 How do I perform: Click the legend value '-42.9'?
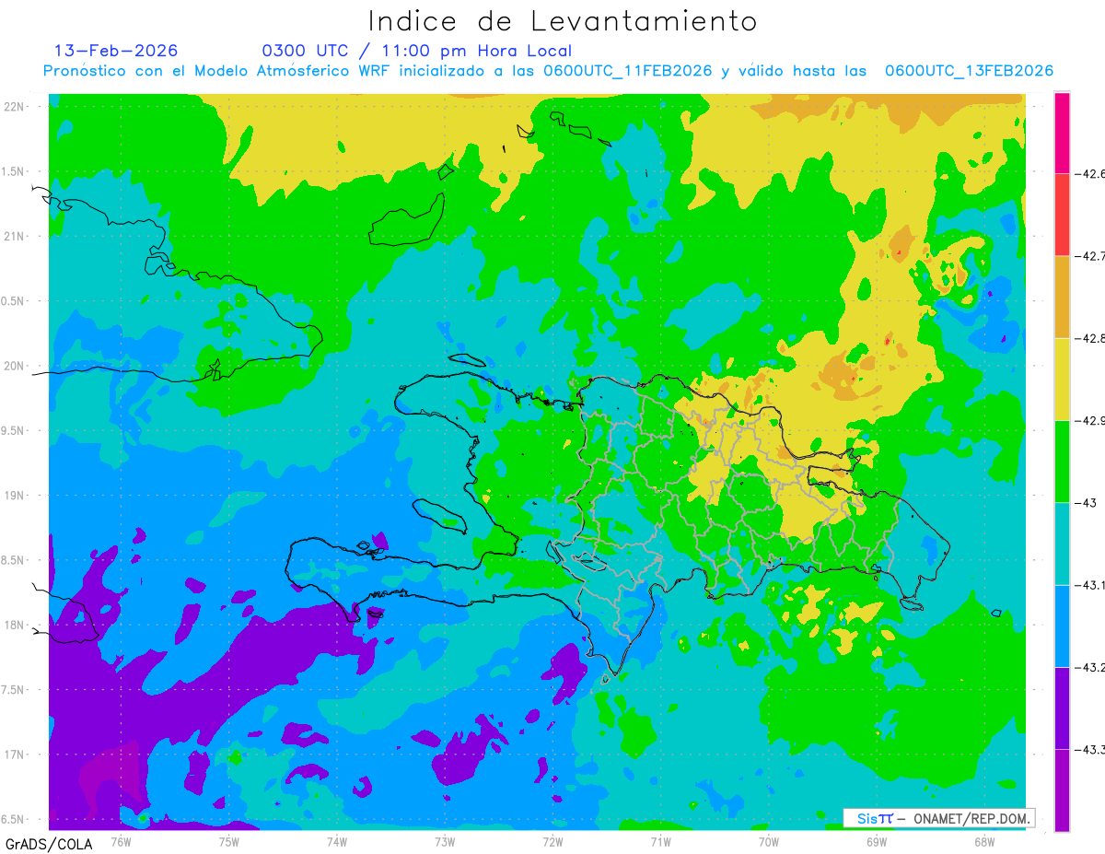click(x=1089, y=420)
